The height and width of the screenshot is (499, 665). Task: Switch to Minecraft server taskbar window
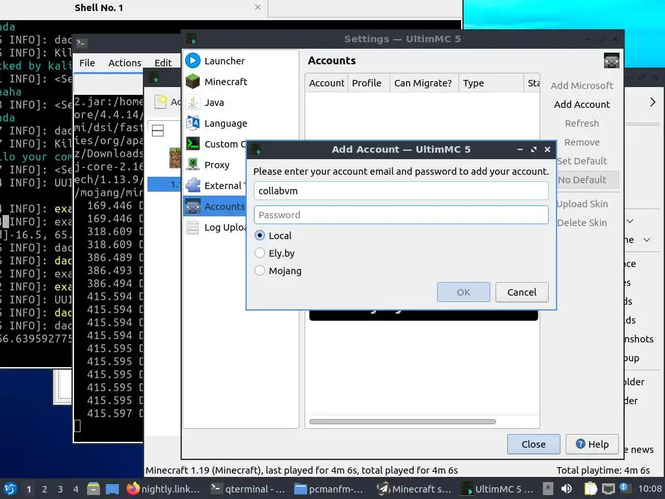pos(415,489)
